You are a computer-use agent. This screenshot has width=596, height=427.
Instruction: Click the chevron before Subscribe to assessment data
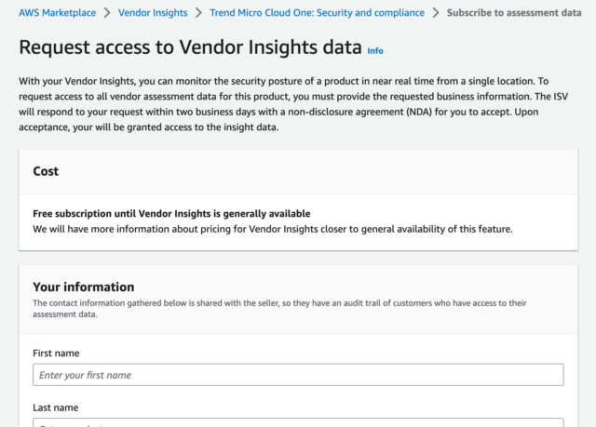click(x=436, y=13)
